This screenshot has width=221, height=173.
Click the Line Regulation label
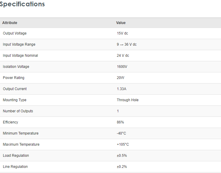click(15, 167)
